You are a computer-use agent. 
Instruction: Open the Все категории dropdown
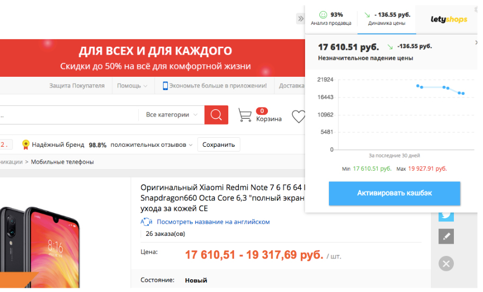[171, 114]
